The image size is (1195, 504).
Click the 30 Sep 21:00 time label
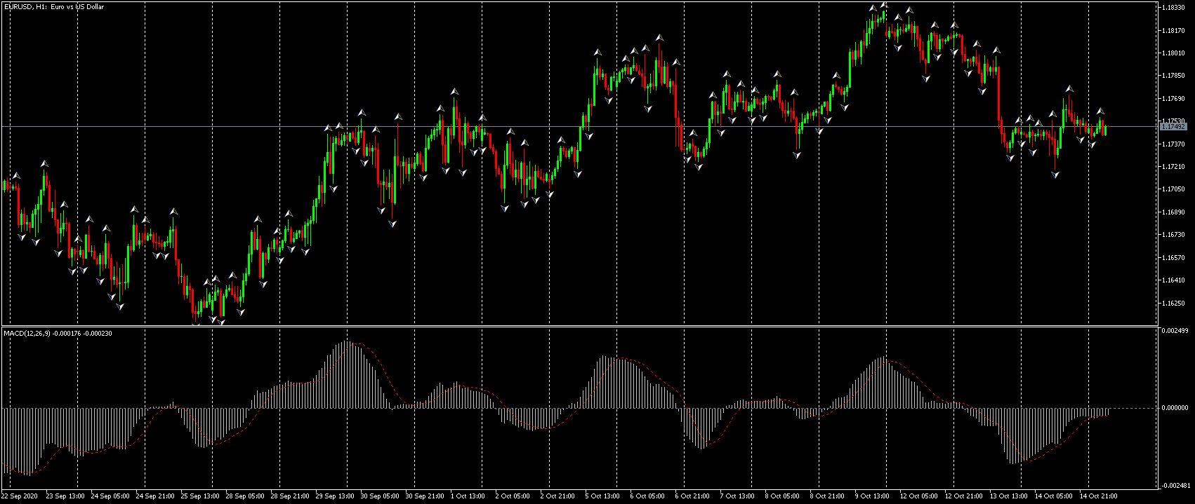coord(425,496)
